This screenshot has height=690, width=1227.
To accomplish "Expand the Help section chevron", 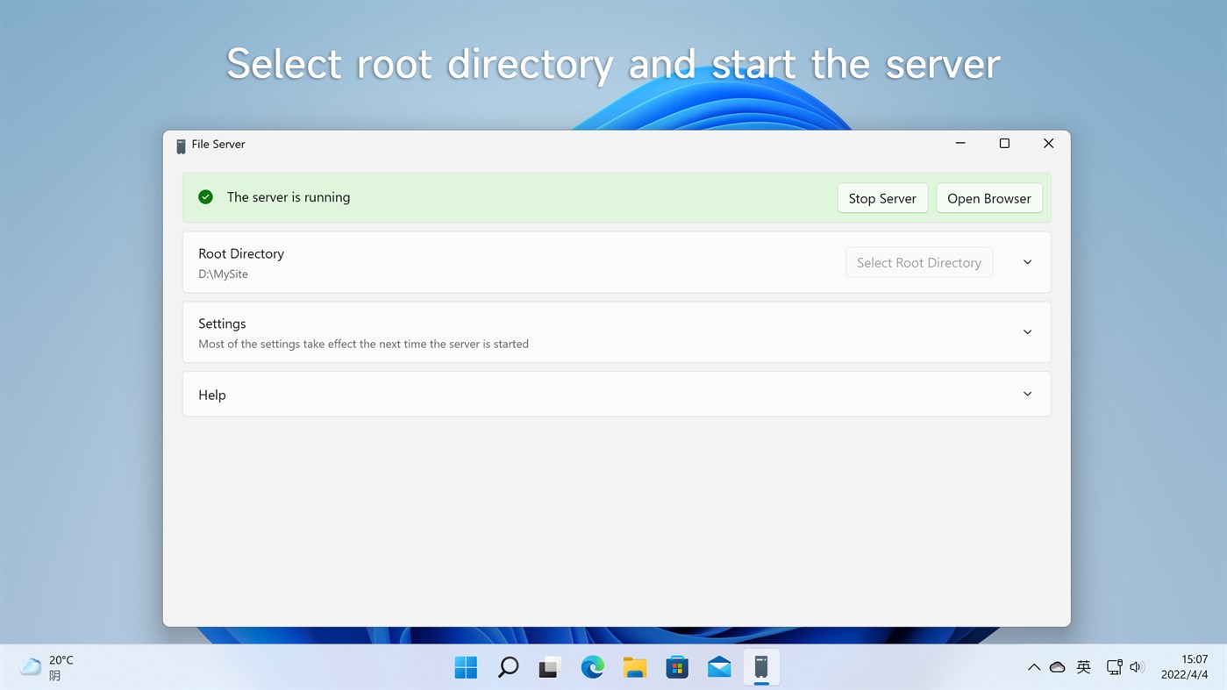I will [1027, 394].
